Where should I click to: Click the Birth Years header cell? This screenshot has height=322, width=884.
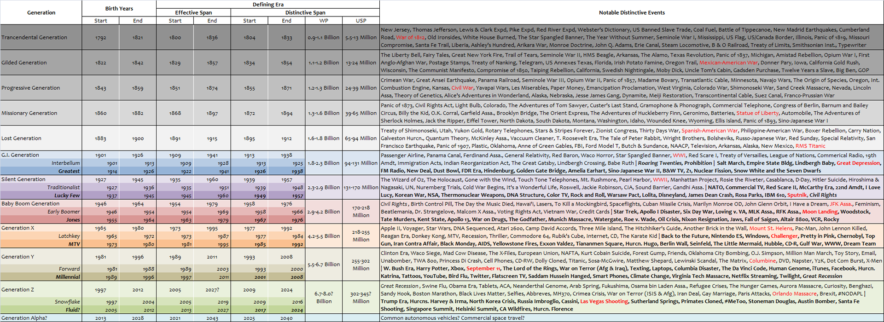coord(119,9)
